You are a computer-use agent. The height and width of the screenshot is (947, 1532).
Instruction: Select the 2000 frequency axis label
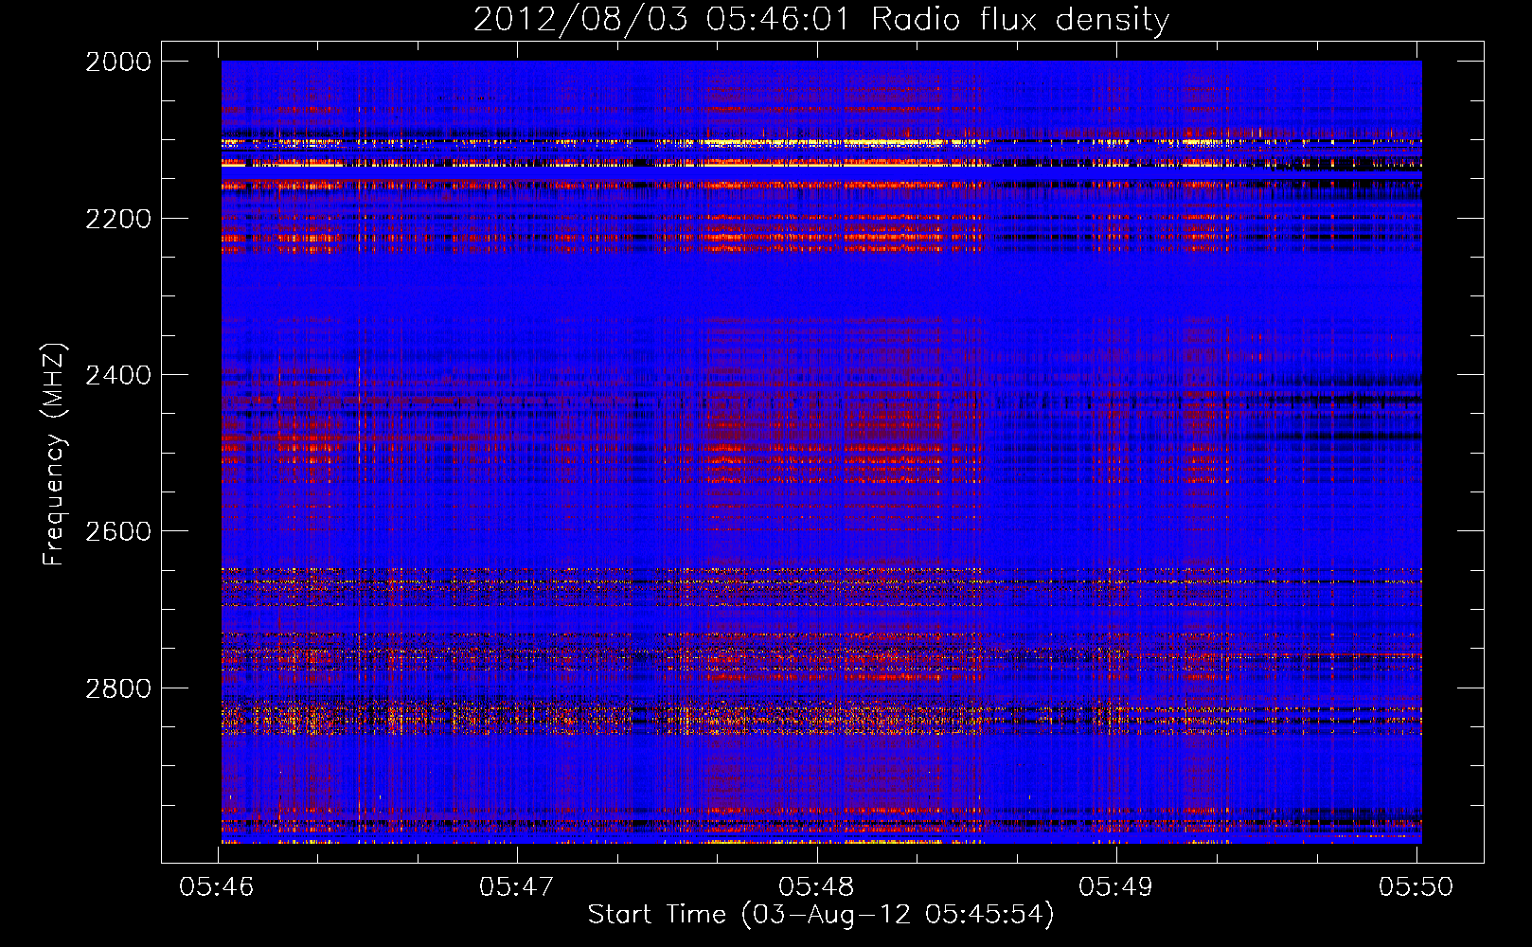pyautogui.click(x=118, y=62)
